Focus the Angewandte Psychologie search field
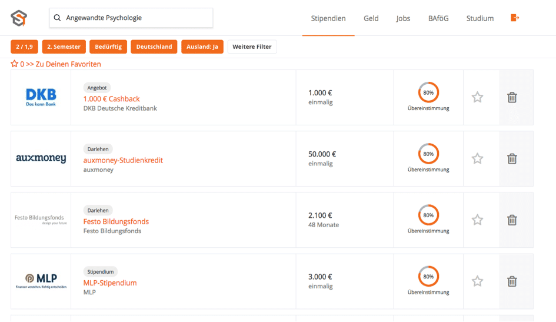Image resolution: width=556 pixels, height=322 pixels. 131,18
